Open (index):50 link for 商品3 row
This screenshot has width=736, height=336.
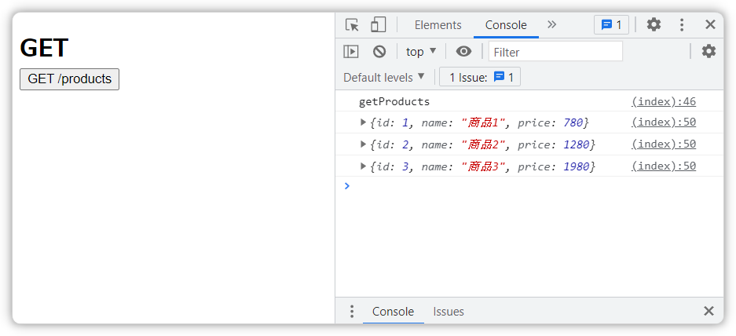664,166
